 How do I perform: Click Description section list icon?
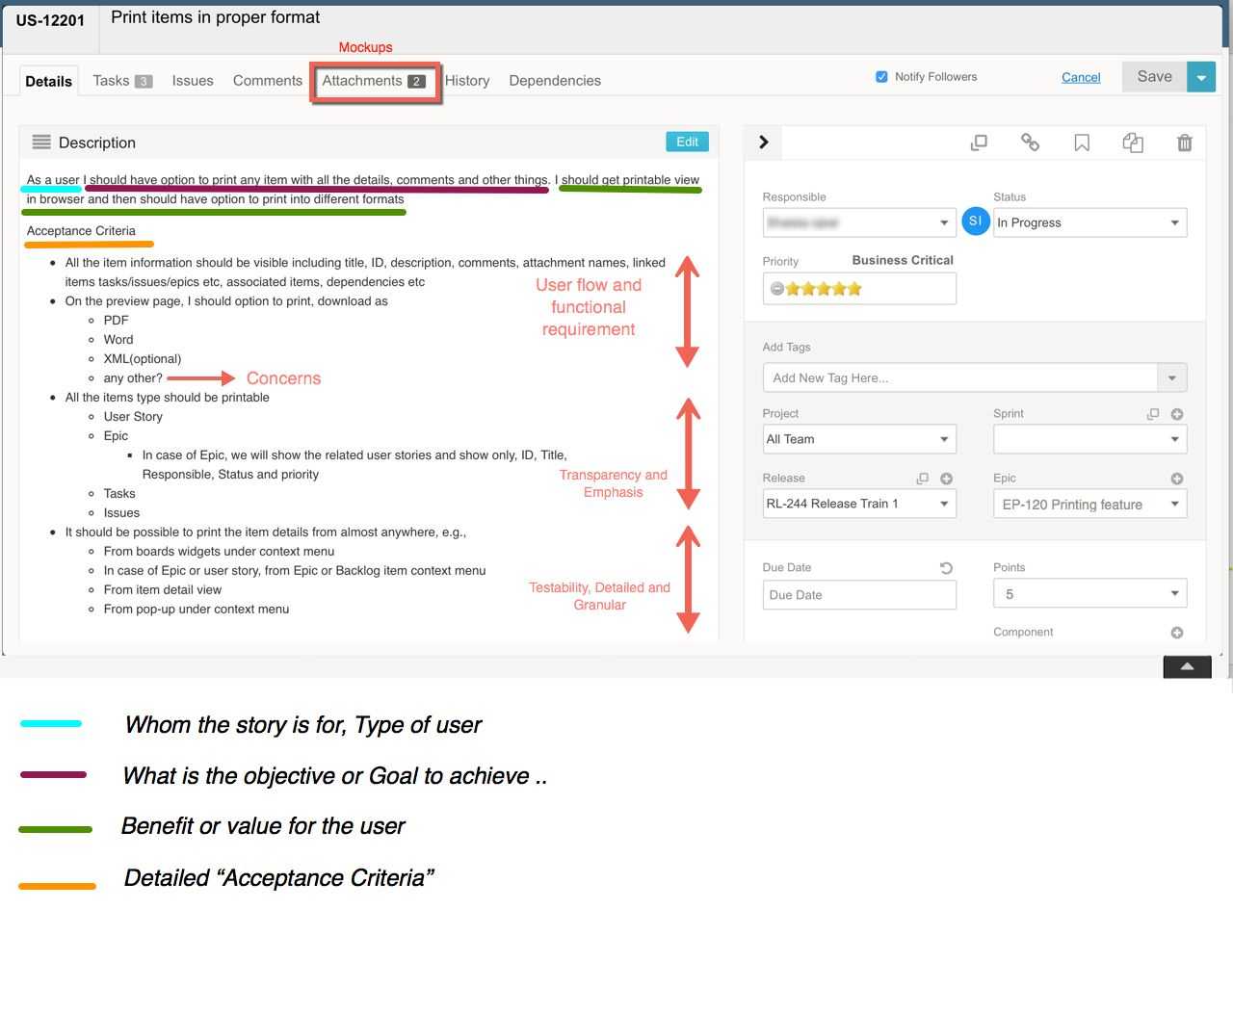coord(41,143)
